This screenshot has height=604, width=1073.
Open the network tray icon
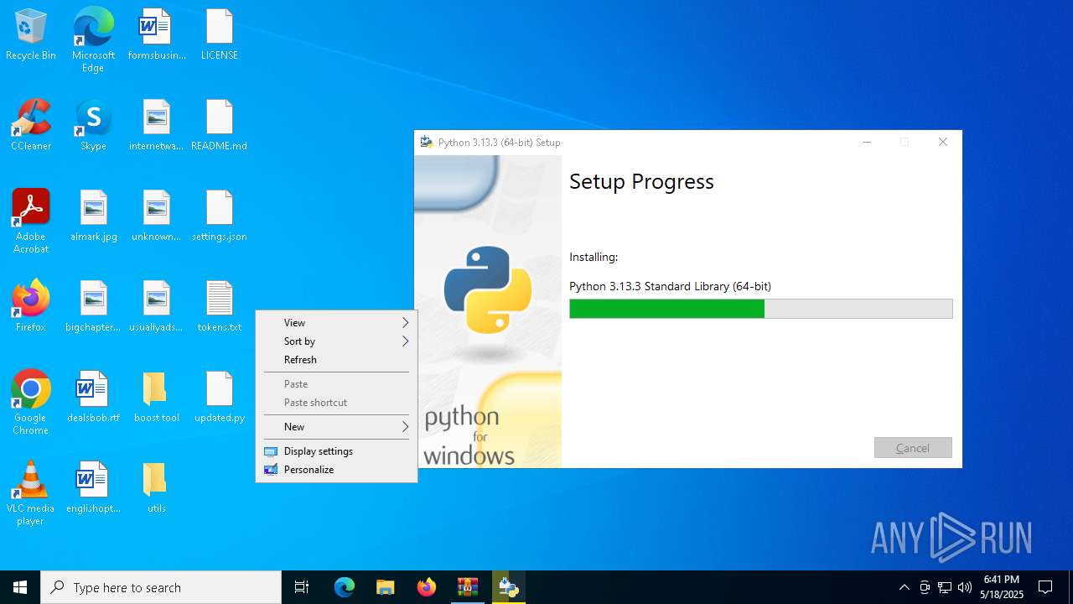pos(945,587)
